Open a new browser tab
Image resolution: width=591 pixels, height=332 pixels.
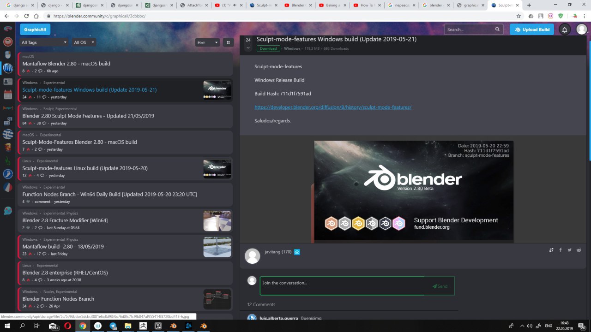coord(529,5)
